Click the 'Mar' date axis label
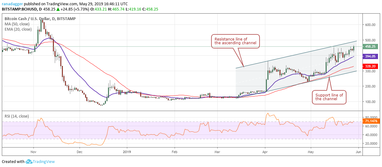 (x=217, y=152)
